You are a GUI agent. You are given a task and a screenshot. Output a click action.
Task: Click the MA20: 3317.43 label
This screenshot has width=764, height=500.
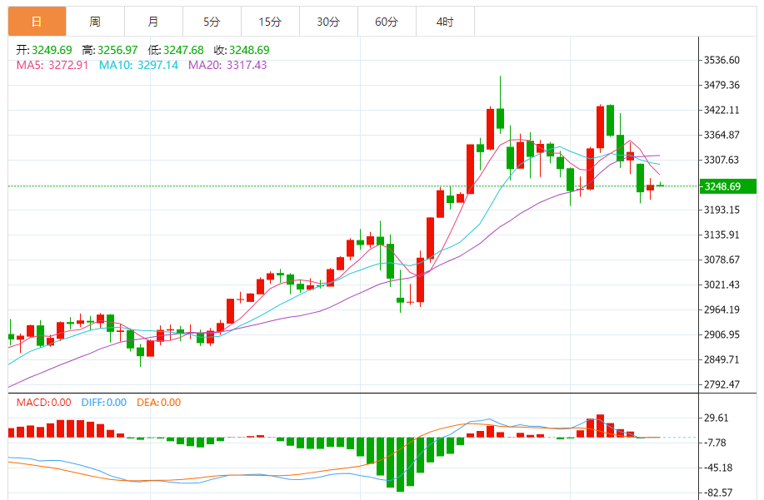(227, 65)
